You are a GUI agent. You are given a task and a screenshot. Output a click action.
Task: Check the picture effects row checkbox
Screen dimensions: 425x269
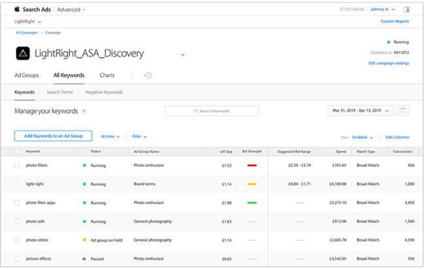(17, 259)
